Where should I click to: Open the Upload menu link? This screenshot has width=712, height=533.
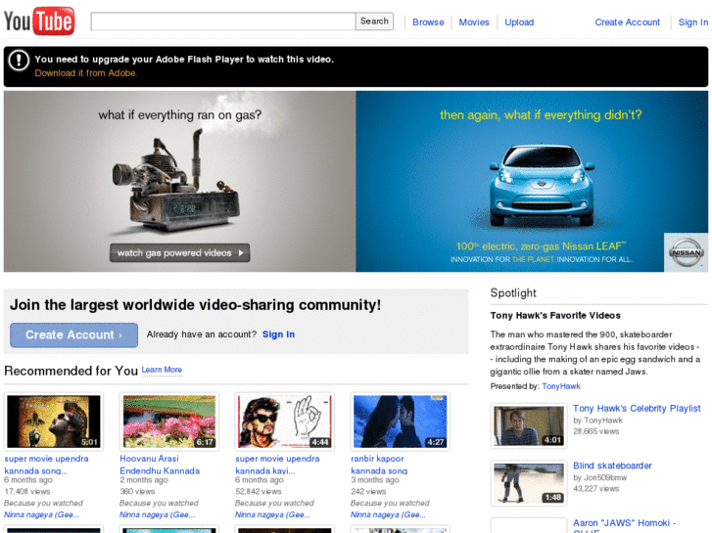[519, 22]
